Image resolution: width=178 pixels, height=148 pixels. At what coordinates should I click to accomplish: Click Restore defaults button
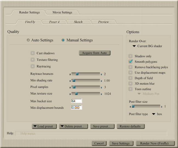click(130, 126)
